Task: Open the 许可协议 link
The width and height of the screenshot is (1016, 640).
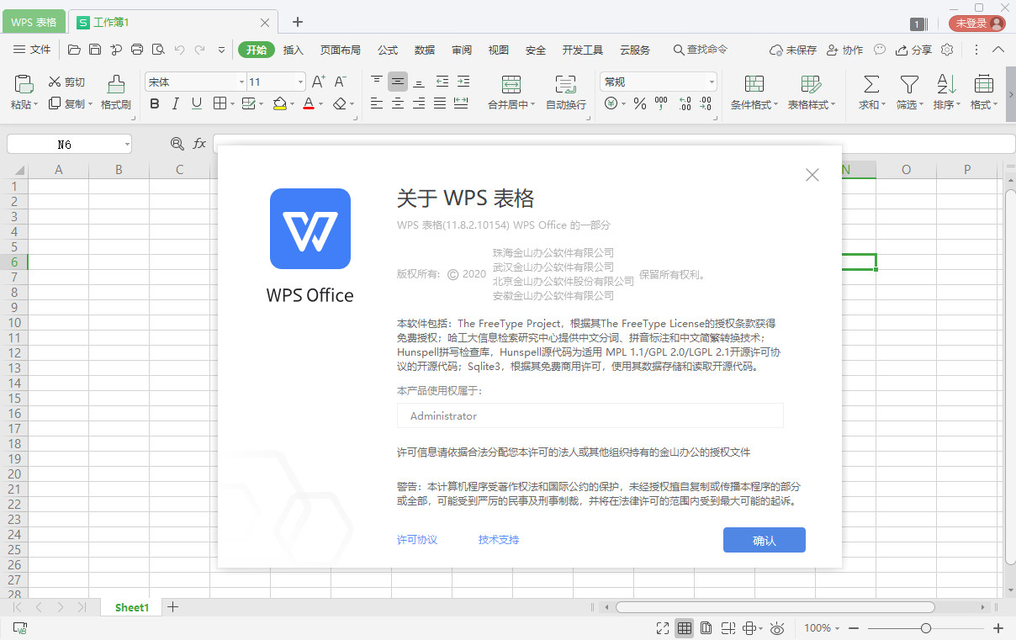Action: click(x=417, y=540)
